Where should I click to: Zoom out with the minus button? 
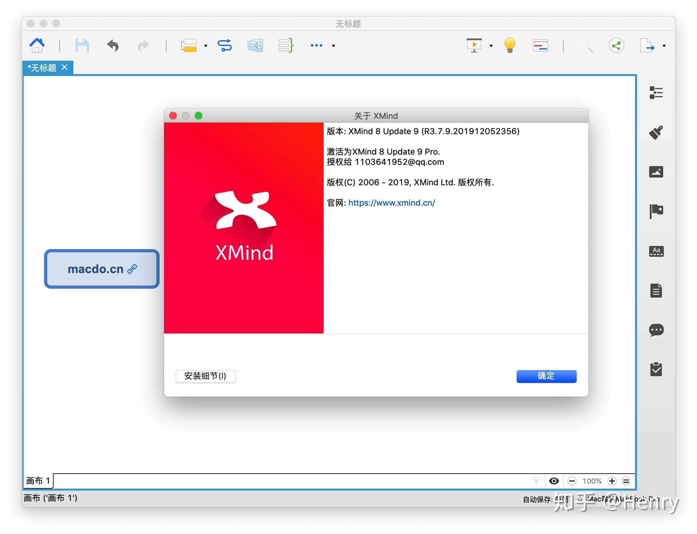(x=572, y=481)
